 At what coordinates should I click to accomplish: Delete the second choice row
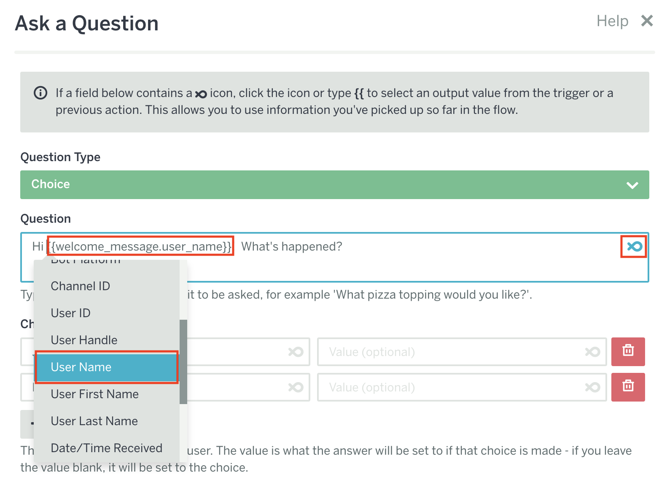pyautogui.click(x=628, y=387)
